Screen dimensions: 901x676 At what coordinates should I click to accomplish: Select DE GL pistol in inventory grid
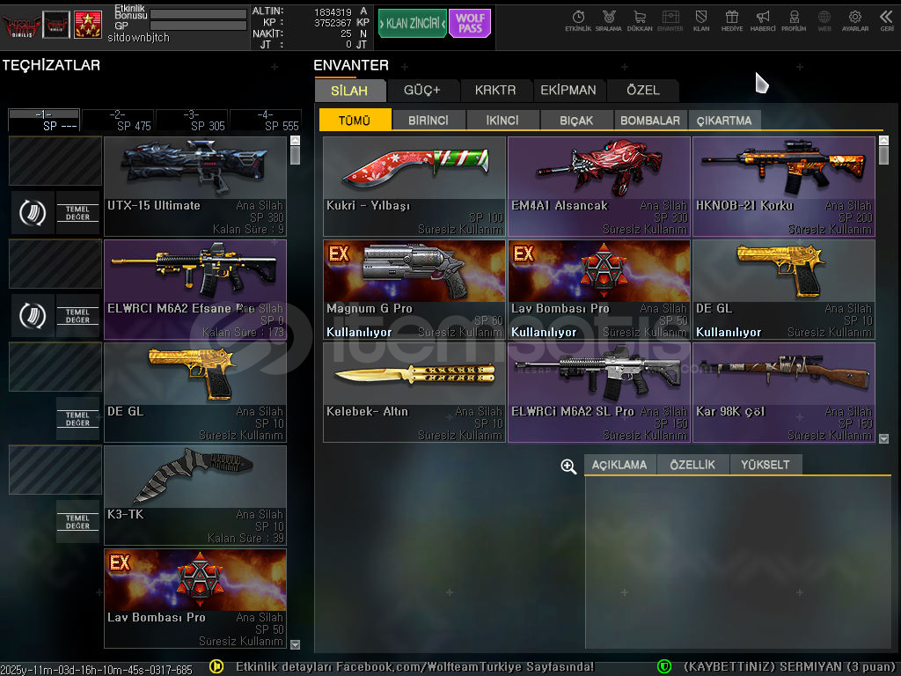point(784,290)
